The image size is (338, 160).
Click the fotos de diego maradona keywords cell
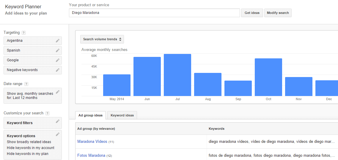tap(272, 155)
